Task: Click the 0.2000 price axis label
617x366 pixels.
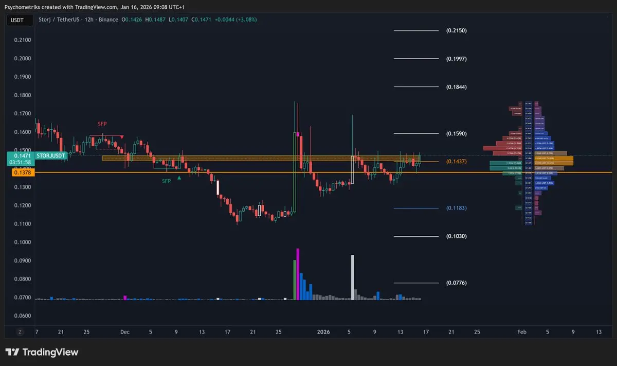Action: pyautogui.click(x=23, y=59)
